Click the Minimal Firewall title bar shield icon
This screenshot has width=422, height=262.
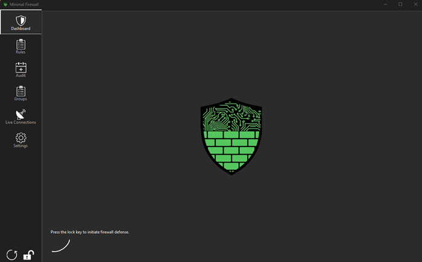point(5,4)
